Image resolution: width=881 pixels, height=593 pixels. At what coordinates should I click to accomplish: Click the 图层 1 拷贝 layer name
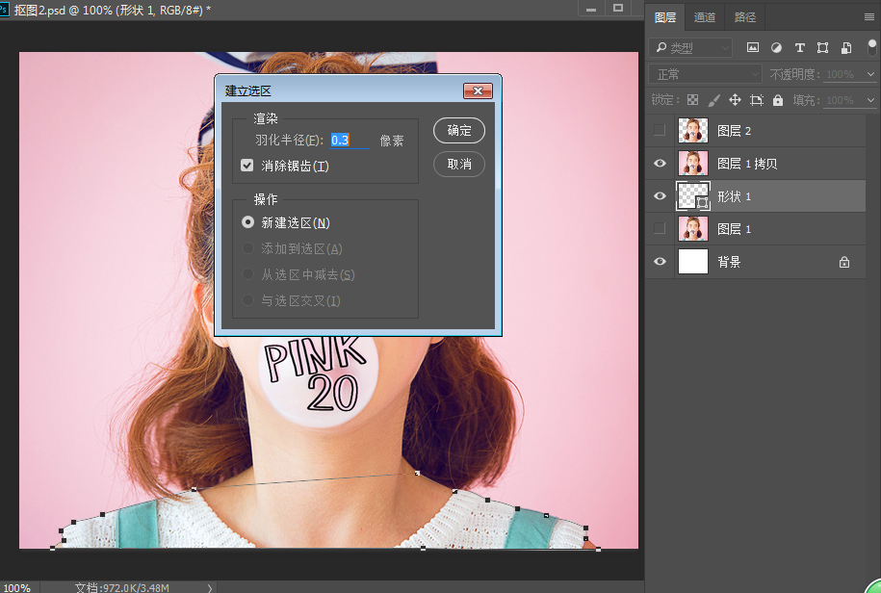coord(747,164)
